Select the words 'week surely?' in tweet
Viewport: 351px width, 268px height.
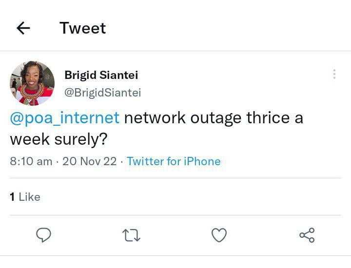(x=58, y=140)
